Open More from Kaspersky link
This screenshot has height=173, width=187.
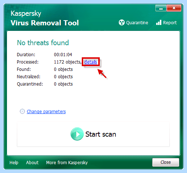(67, 163)
